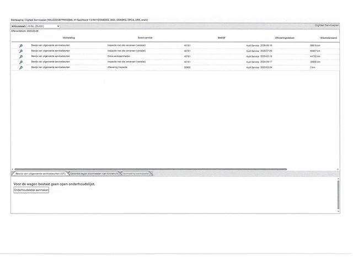Click company code 00900
Image resolution: width=353 pixels, height=265 pixels.
point(188,67)
